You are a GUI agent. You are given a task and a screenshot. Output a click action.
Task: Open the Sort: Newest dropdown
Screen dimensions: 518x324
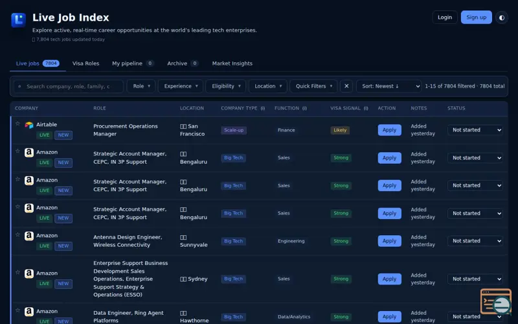389,86
